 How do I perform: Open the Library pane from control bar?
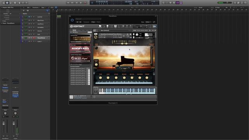pos(4,3)
